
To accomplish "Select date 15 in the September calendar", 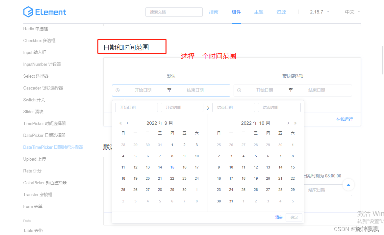I will click(172, 167).
